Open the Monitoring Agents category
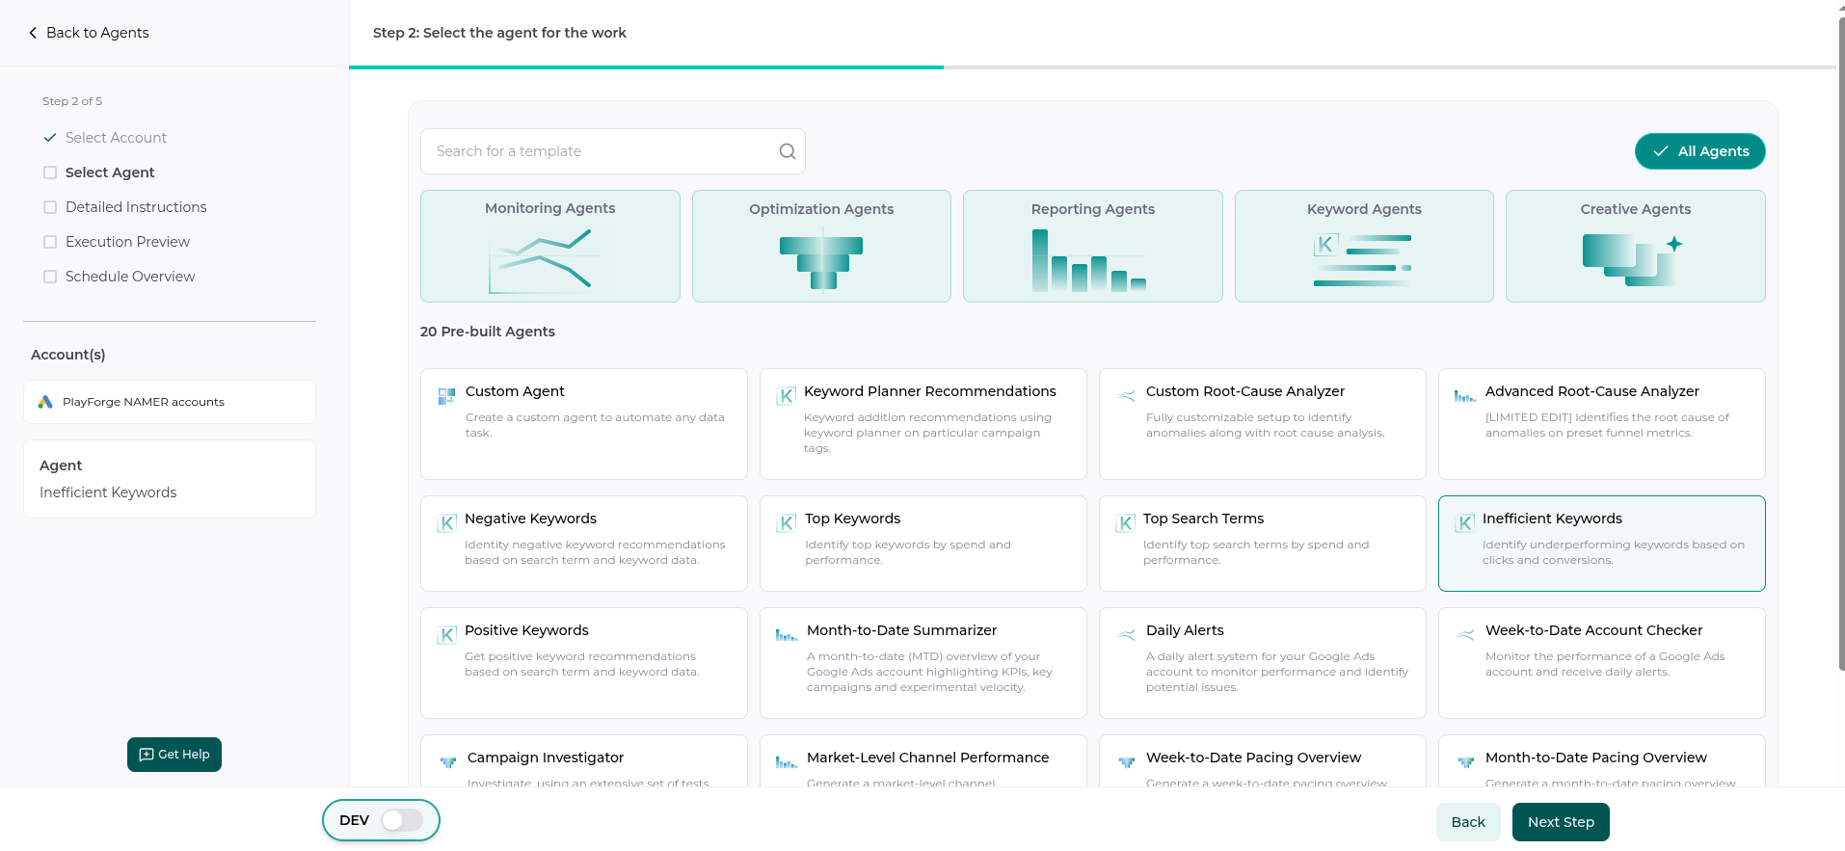This screenshot has height=851, width=1845. coord(549,246)
